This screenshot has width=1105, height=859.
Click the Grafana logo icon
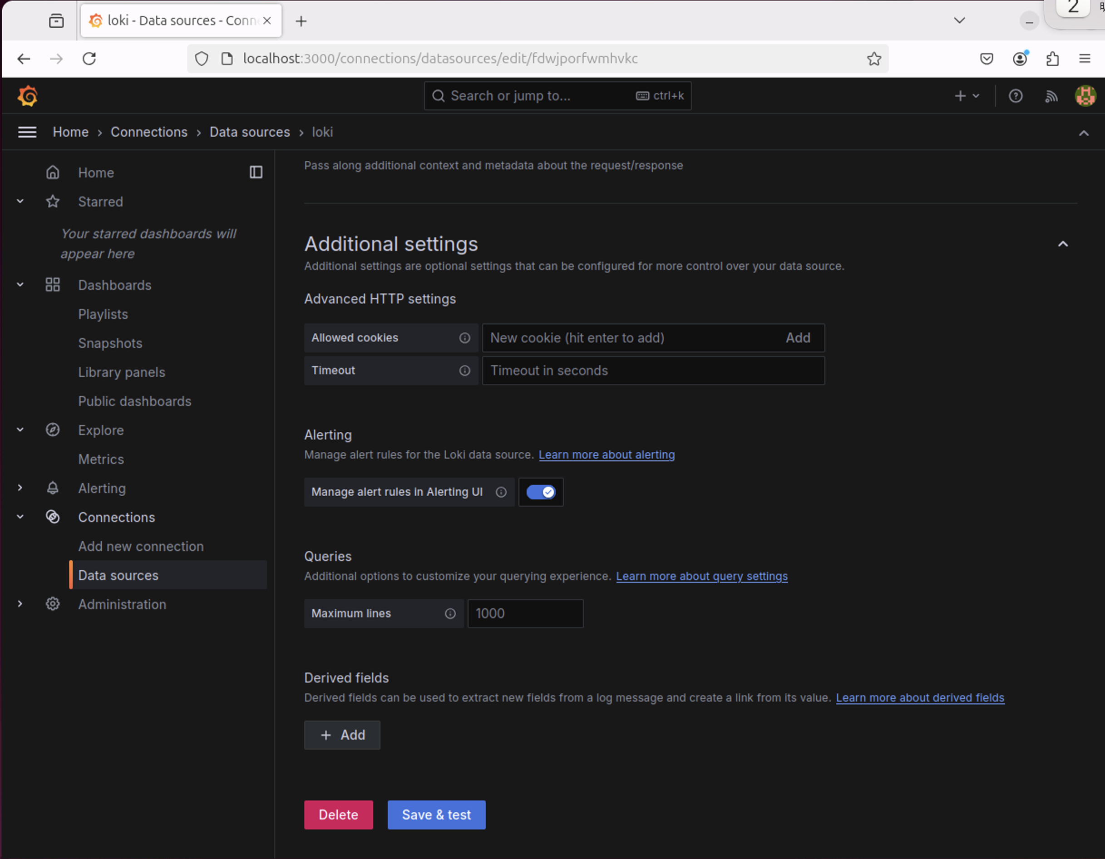[x=28, y=96]
